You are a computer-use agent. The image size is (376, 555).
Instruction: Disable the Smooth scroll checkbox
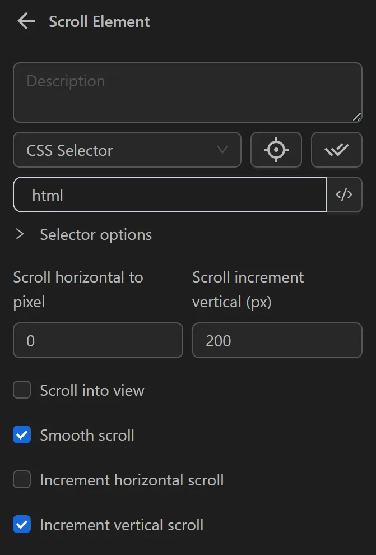click(21, 434)
